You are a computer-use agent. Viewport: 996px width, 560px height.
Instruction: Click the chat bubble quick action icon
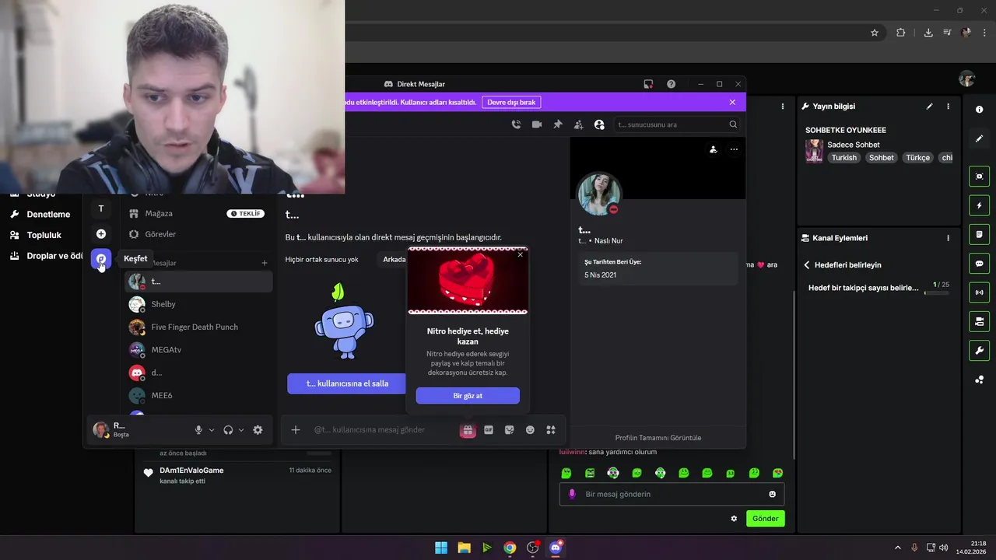pyautogui.click(x=980, y=264)
